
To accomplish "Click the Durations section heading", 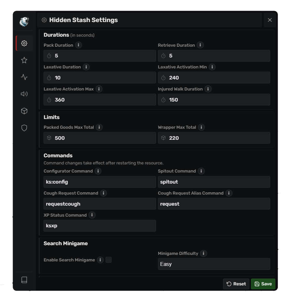I will coord(56,35).
